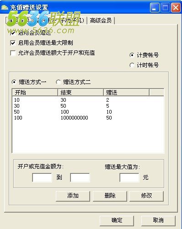Click the app icon in the title bar
The height and width of the screenshot is (229, 182).
click(x=5, y=7)
